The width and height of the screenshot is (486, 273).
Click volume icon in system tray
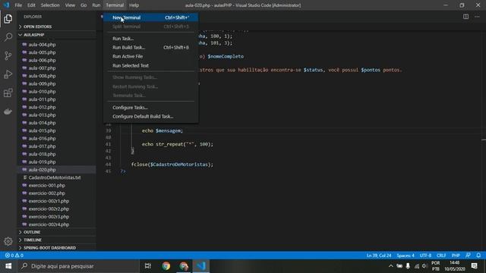424,266
